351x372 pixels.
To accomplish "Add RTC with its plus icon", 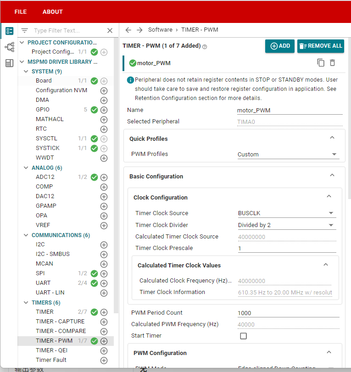I will (x=104, y=129).
